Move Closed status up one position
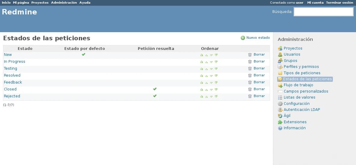This screenshot has width=356, height=165. click(x=206, y=90)
